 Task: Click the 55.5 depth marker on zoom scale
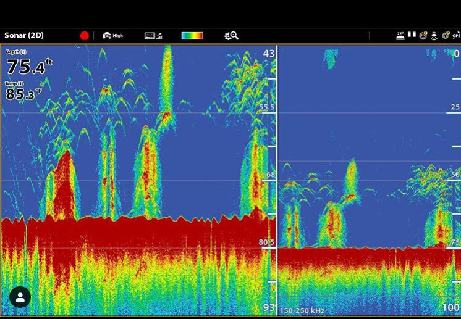click(x=266, y=107)
